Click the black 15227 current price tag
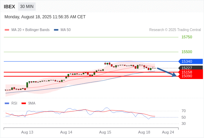This screenshot has height=138, width=204. (191, 68)
